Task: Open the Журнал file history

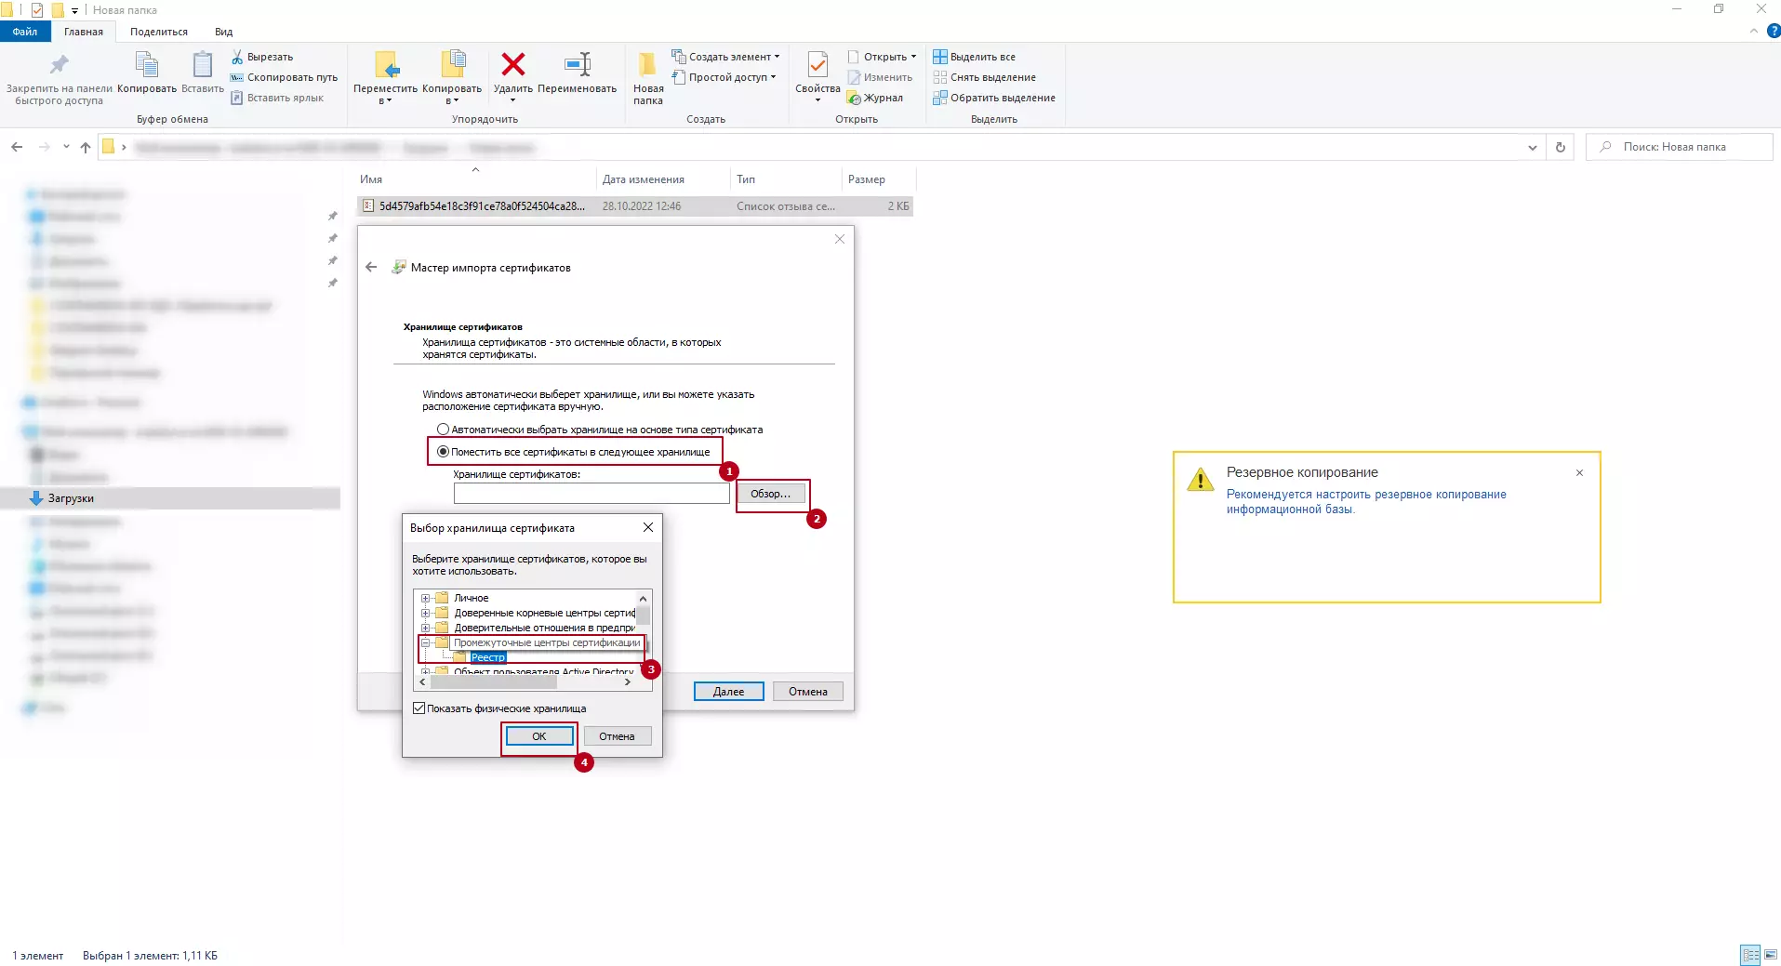Action: click(875, 98)
